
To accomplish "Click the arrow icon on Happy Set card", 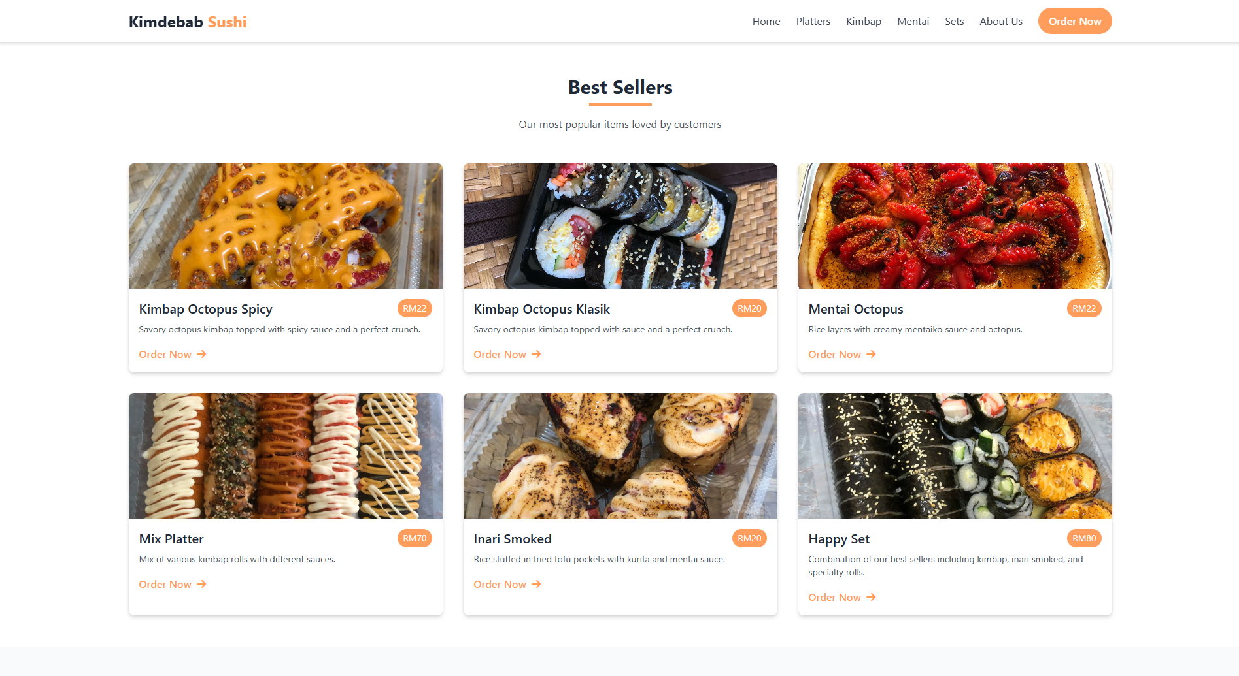I will click(871, 597).
